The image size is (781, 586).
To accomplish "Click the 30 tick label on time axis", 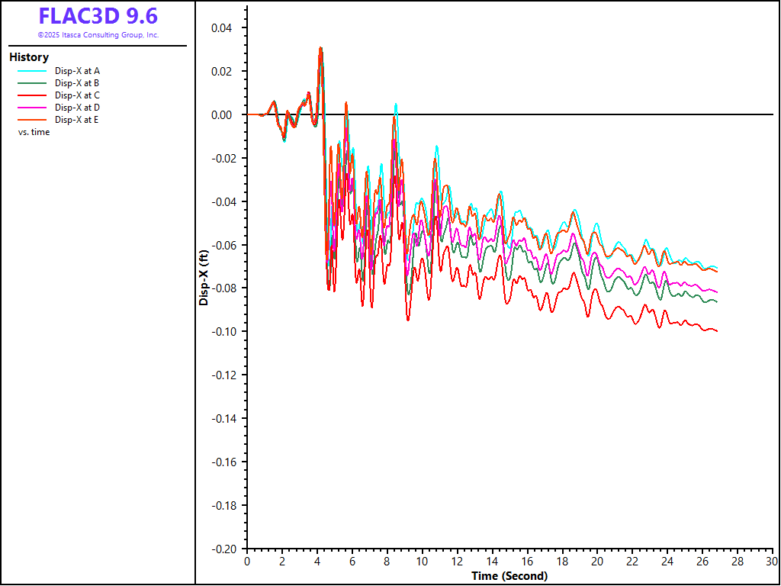I will 772,562.
